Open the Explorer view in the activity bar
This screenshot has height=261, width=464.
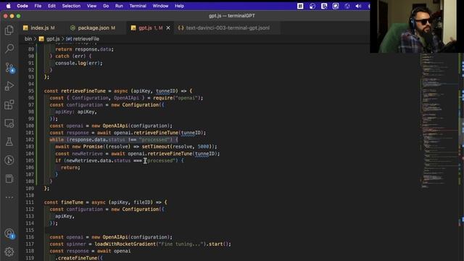[9, 30]
